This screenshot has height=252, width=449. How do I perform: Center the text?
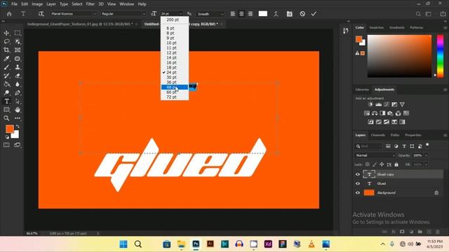coord(241,14)
